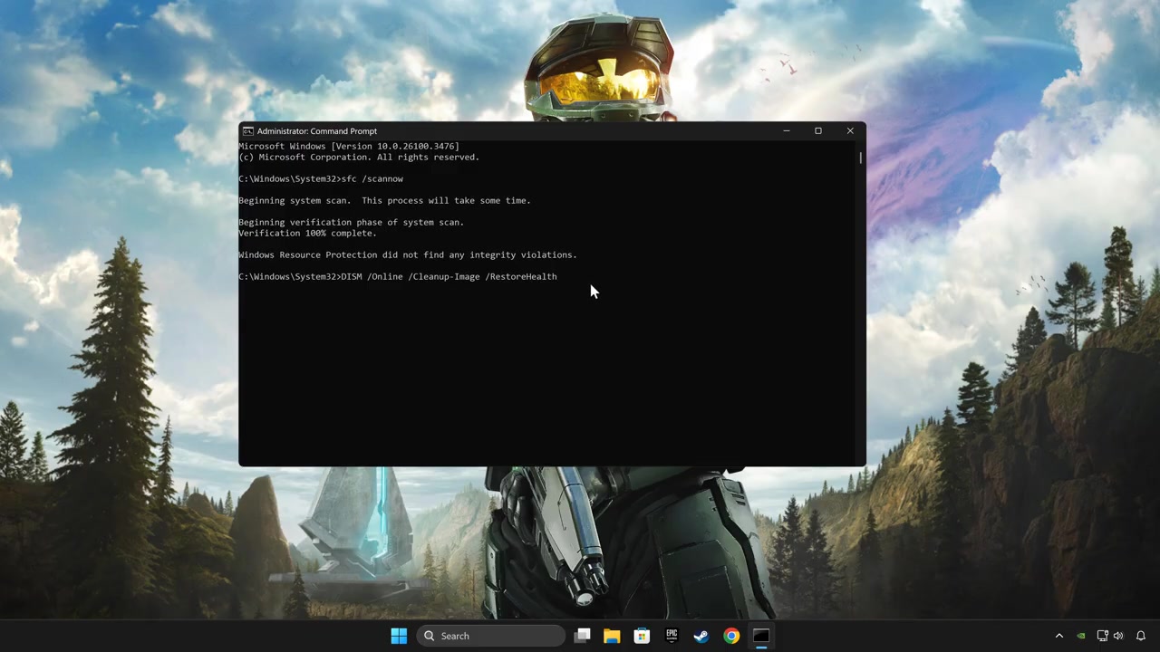Click 'Verification 100% complete.' line
This screenshot has width=1160, height=652.
[307, 233]
